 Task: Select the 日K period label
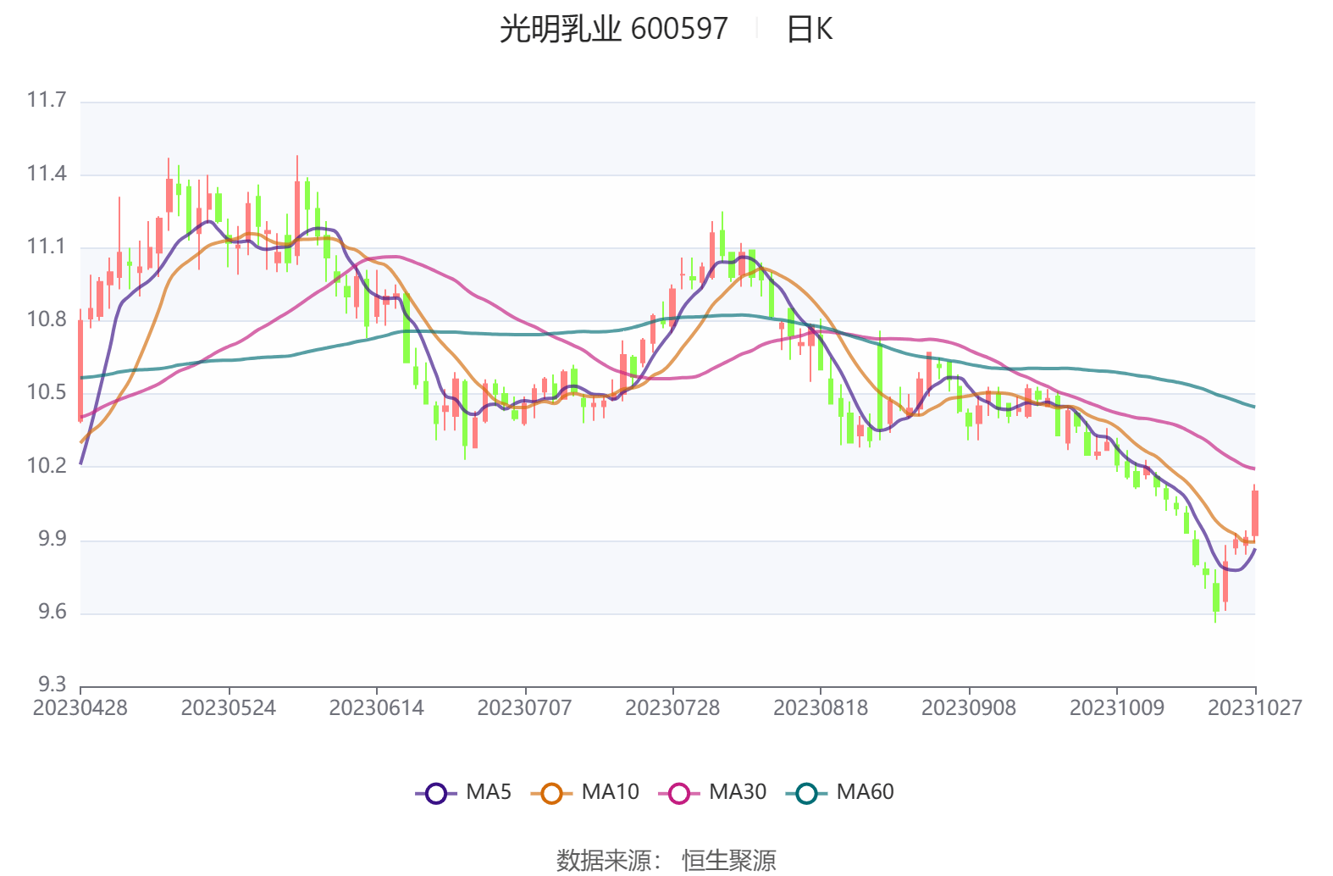pyautogui.click(x=810, y=30)
